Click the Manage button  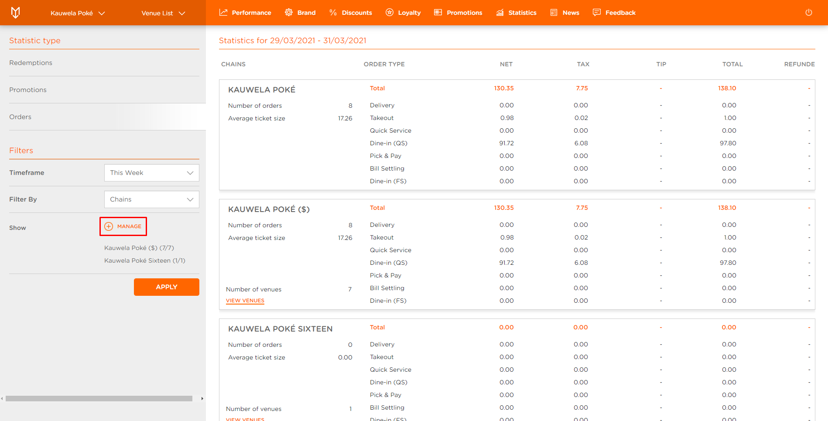123,226
